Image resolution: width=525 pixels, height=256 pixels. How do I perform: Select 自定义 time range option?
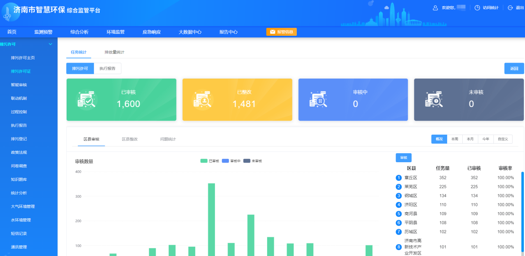point(503,139)
